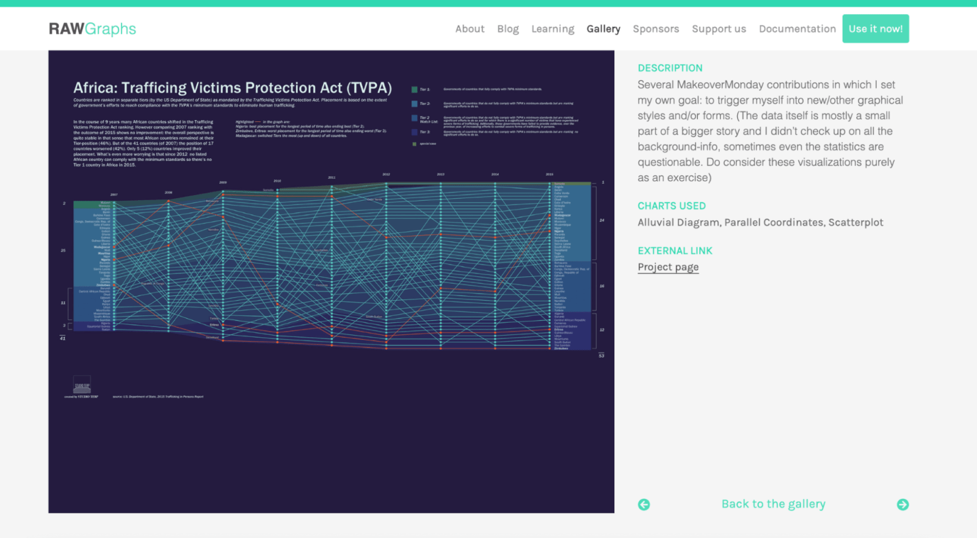Click the dark blue Tier 3 legend square
Screen dimensions: 977x538
pyautogui.click(x=415, y=132)
